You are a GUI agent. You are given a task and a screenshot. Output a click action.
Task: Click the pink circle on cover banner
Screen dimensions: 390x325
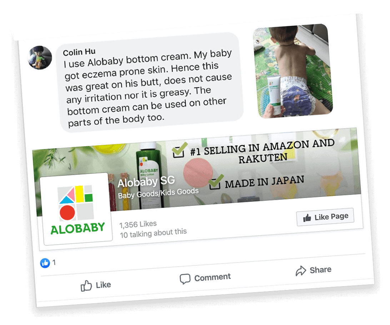tap(198, 173)
